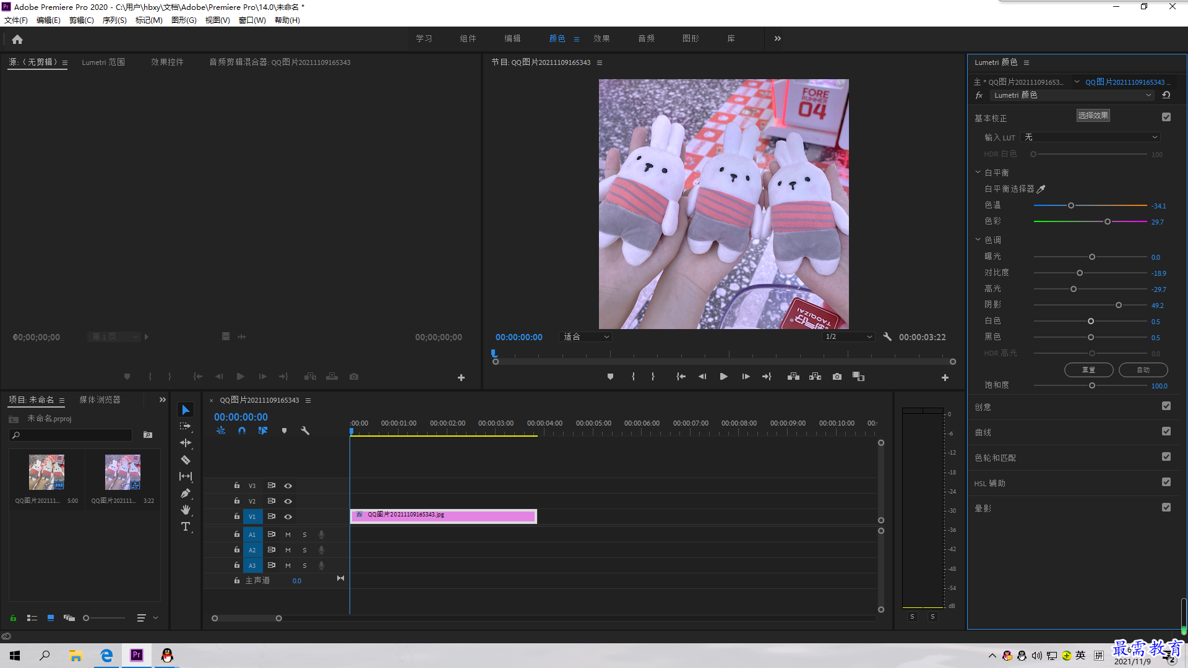Viewport: 1188px width, 668px height.
Task: Select the Type tool
Action: (x=186, y=526)
